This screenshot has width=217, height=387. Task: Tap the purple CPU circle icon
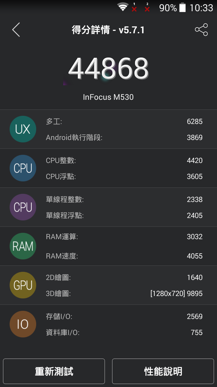tap(23, 207)
